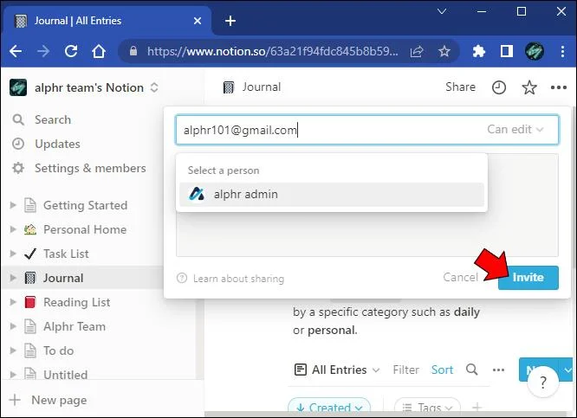The image size is (577, 418).
Task: Open the Reading List page
Action: point(76,302)
